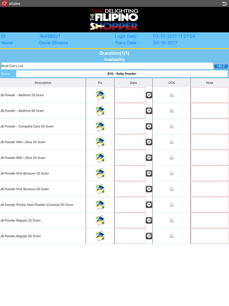This screenshot has height=306, width=229.
Task: Open date picker for Pink Blossom 25 Gram
Action: tap(149, 173)
